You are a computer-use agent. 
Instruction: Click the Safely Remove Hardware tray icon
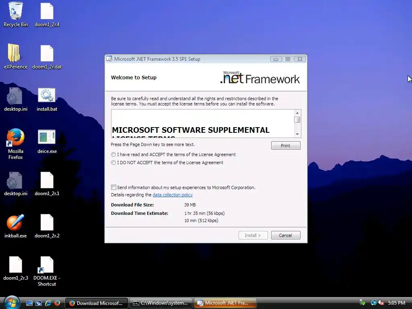pos(363,303)
